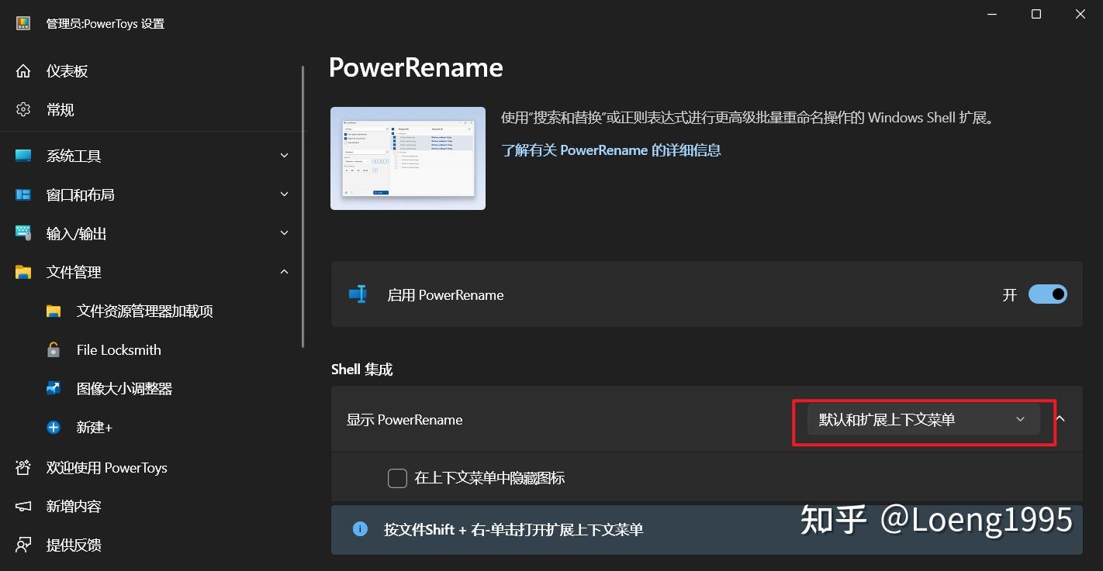The width and height of the screenshot is (1103, 571).
Task: Collapse the 文件管理 sidebar section
Action: (x=284, y=272)
